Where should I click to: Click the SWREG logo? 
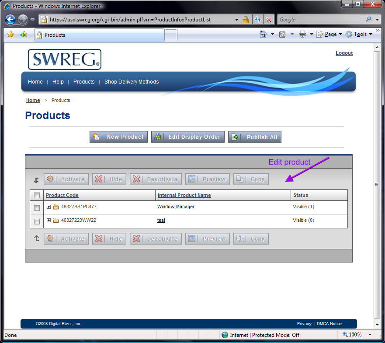[x=65, y=59]
